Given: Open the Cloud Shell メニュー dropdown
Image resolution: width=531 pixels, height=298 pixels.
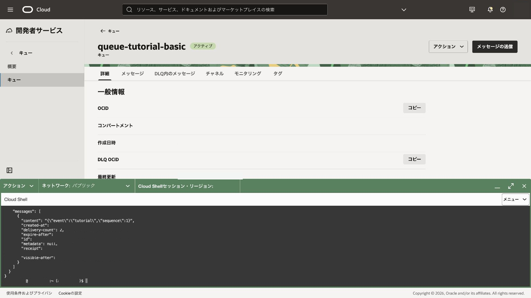Looking at the screenshot, I should click(x=515, y=199).
